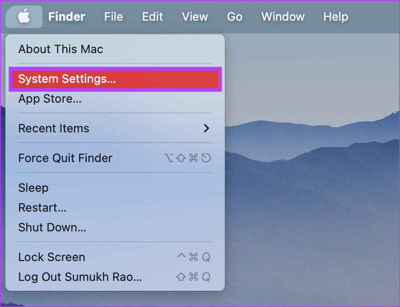Expand the Recent Items submenu arrow
The height and width of the screenshot is (307, 400).
pyautogui.click(x=206, y=128)
